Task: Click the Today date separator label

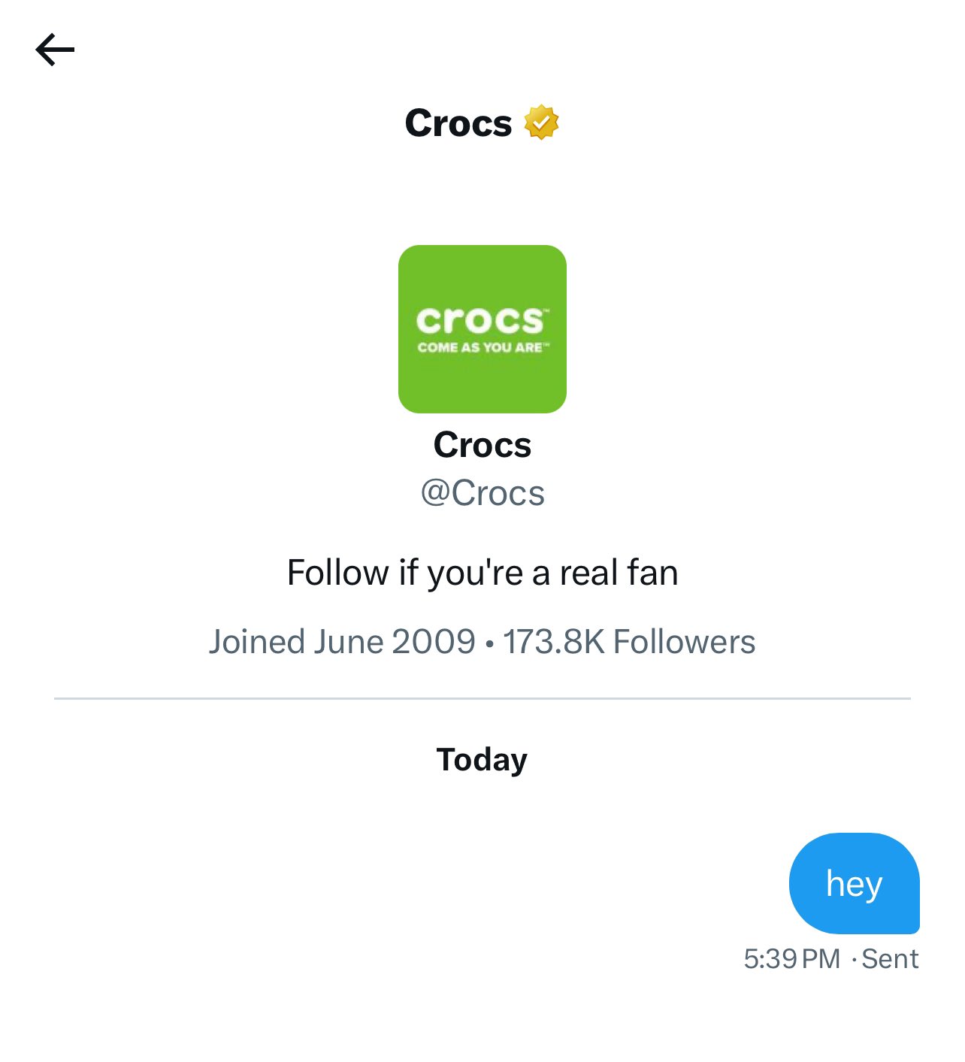Action: (x=482, y=760)
